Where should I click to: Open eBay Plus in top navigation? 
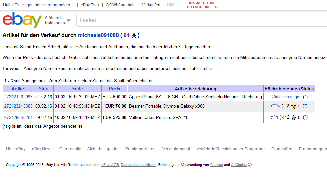coord(90,5)
